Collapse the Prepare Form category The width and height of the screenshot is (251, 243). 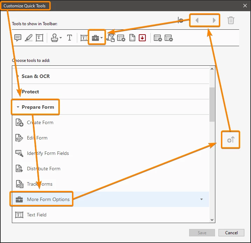coord(110,107)
